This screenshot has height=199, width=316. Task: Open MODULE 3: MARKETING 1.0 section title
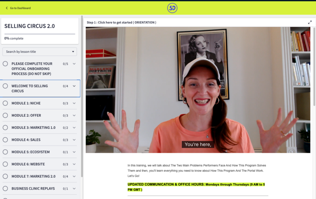point(34,128)
